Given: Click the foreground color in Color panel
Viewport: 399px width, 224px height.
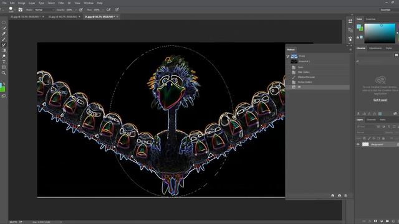Looking at the screenshot, I should 359,26.
